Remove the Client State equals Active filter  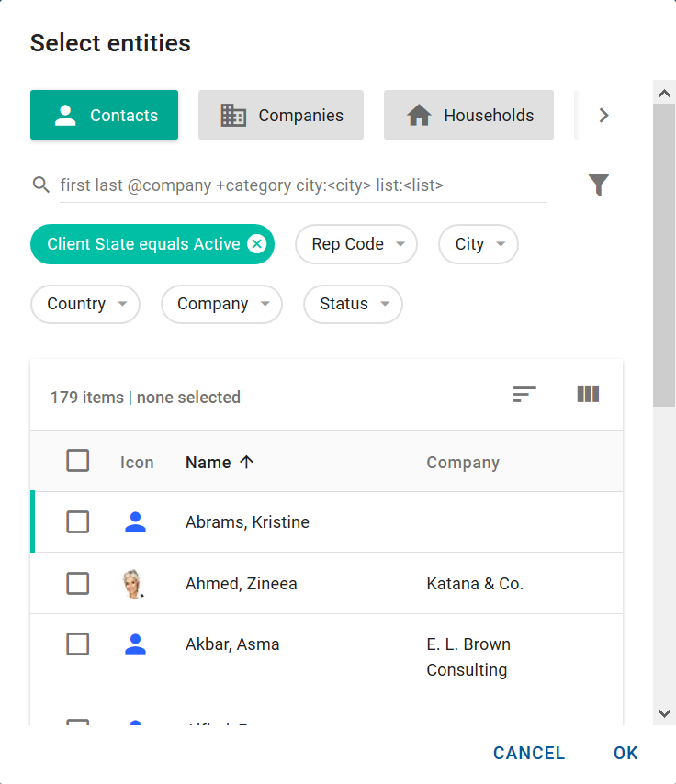pyautogui.click(x=256, y=244)
